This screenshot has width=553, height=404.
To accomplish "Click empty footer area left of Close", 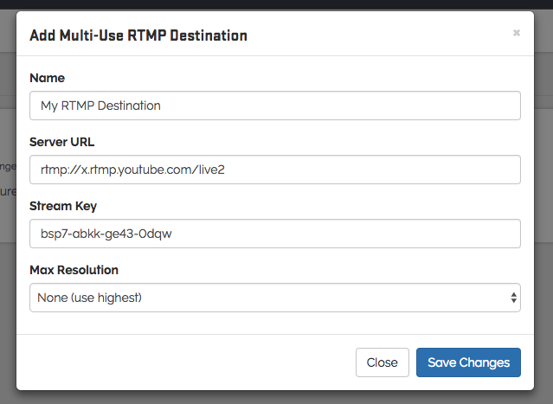I will 173,362.
